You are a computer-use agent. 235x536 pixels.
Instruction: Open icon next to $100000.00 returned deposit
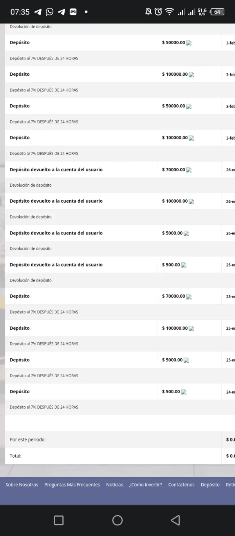191,201
